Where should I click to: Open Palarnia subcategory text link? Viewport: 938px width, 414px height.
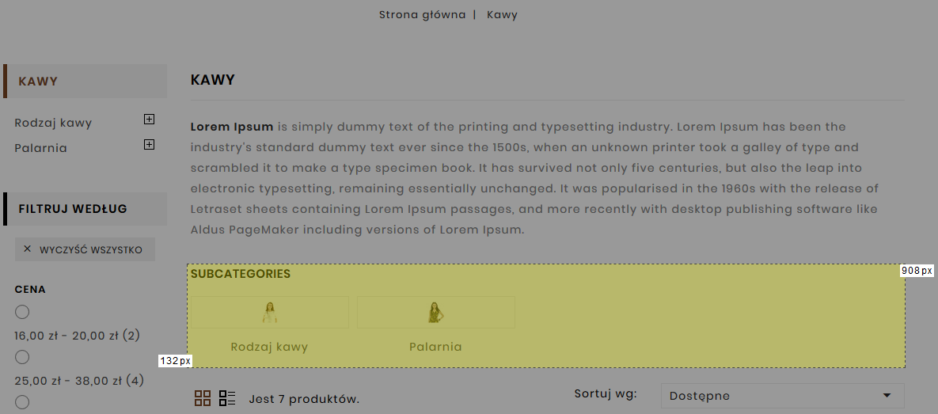(435, 347)
